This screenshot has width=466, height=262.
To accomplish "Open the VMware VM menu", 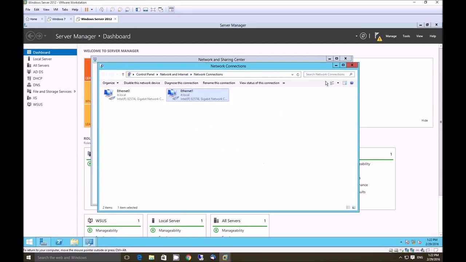I will [56, 9].
